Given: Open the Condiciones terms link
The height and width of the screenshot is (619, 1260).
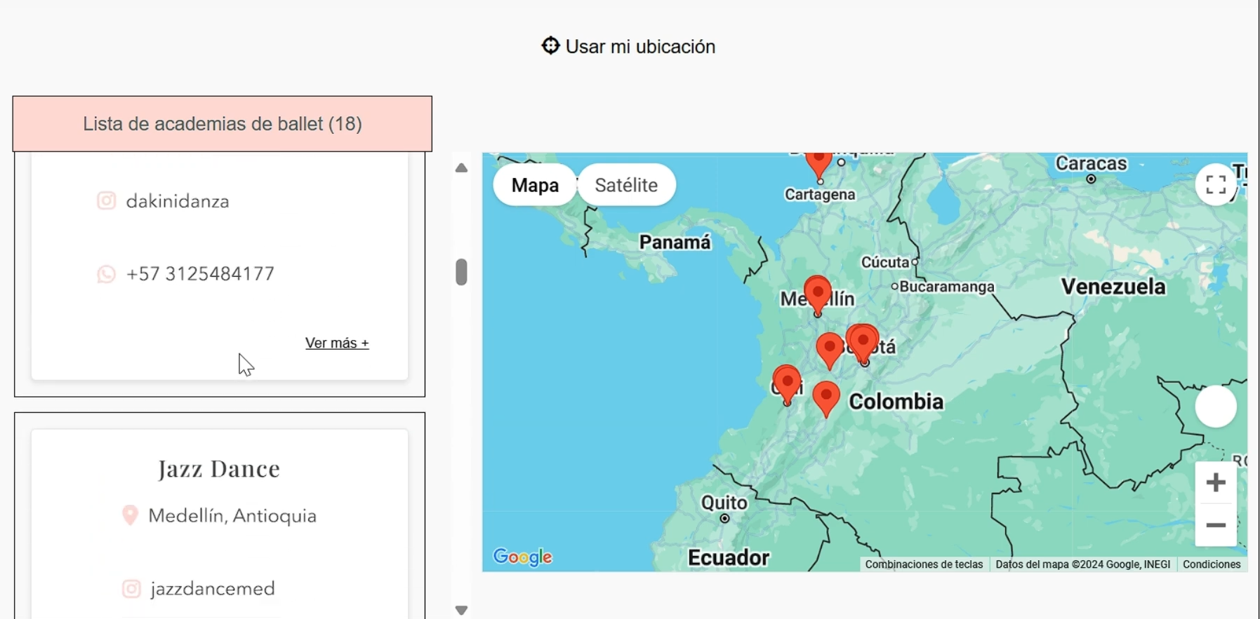Looking at the screenshot, I should (1212, 564).
